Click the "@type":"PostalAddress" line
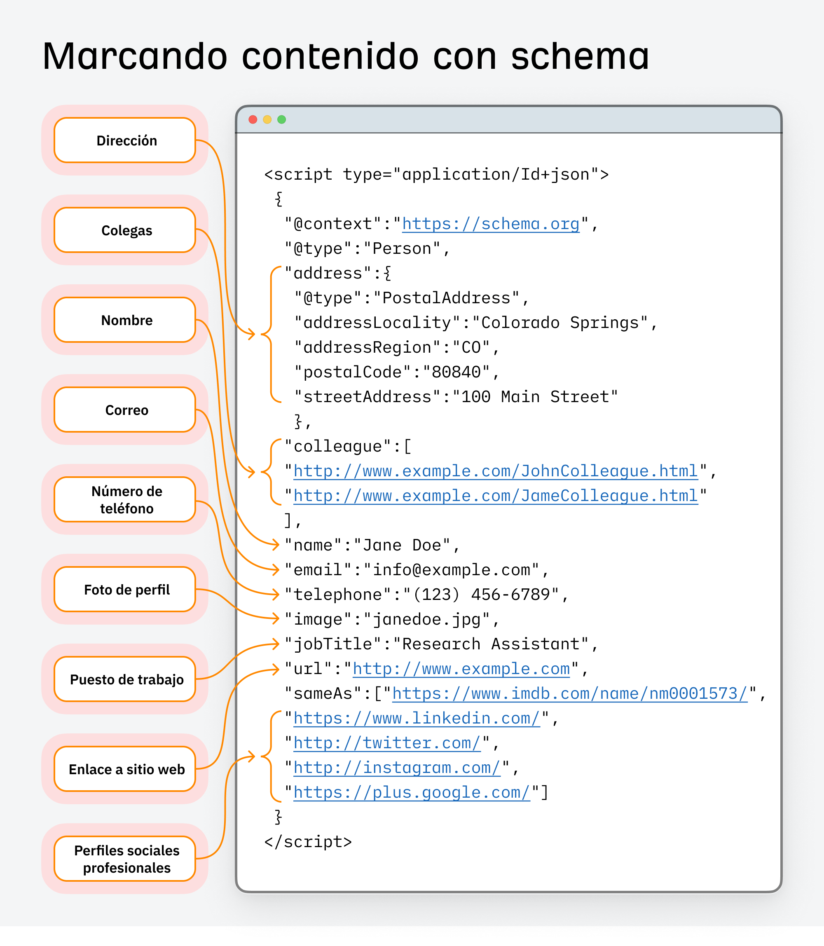Screen dimensions: 824x946 [412, 298]
